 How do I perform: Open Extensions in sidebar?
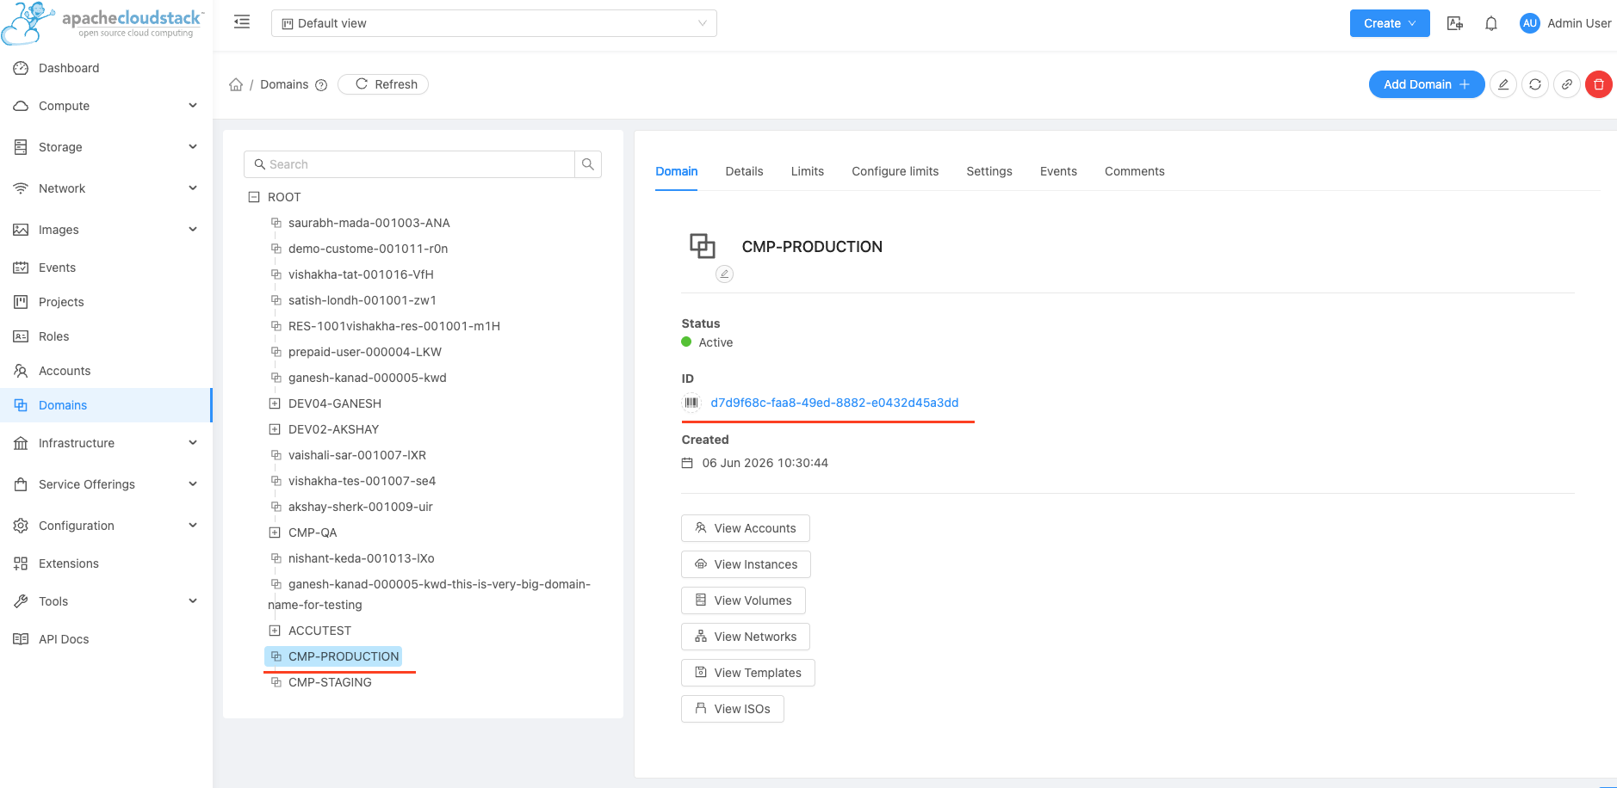106,563
